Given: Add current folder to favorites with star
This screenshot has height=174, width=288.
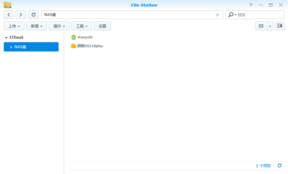Looking at the screenshot, I should 218,15.
